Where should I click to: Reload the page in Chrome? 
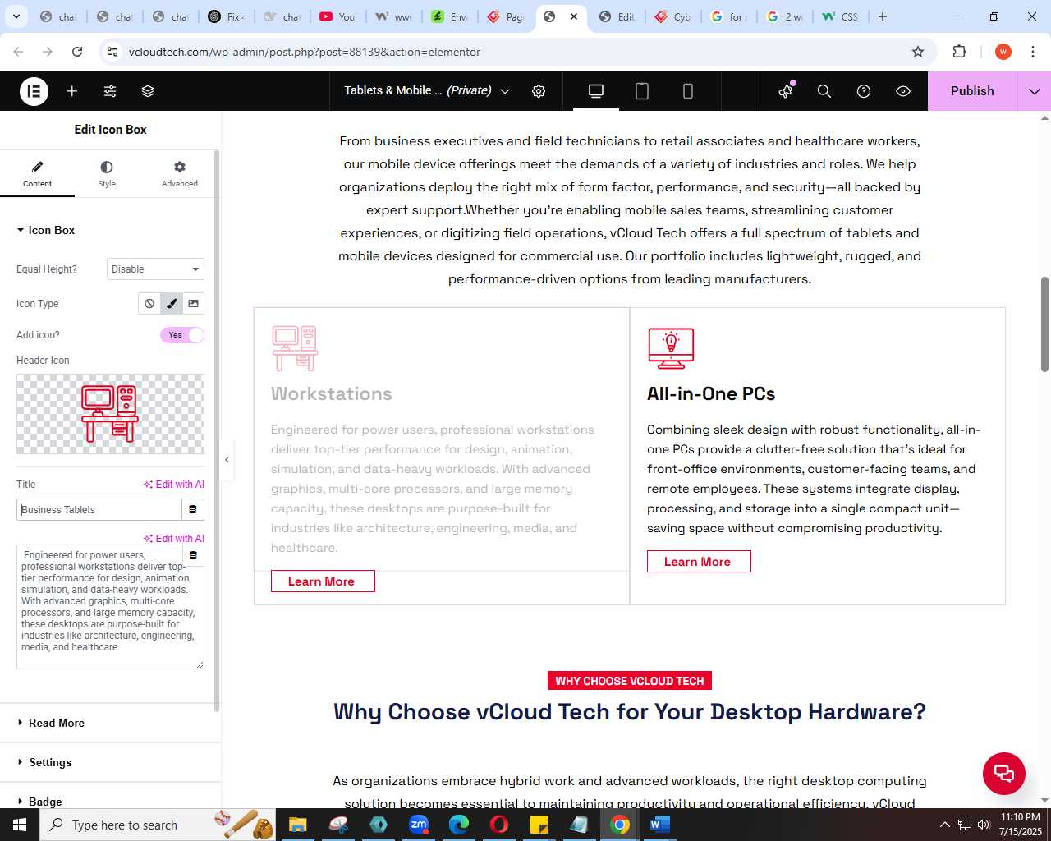tap(77, 52)
